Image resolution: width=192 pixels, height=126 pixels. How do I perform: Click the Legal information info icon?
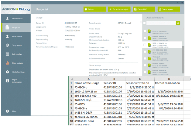point(7,81)
